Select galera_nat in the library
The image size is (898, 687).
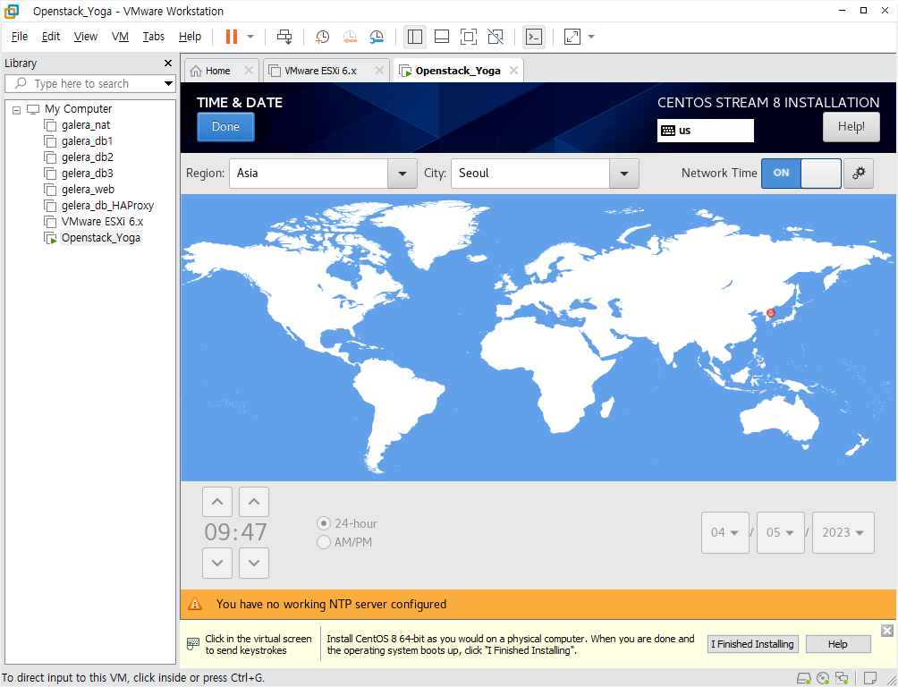click(85, 125)
